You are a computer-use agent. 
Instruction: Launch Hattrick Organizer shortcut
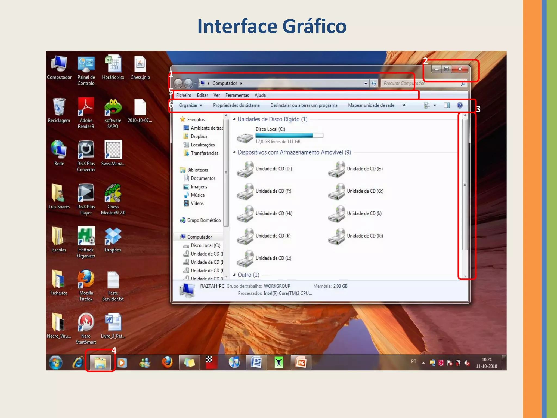click(86, 242)
